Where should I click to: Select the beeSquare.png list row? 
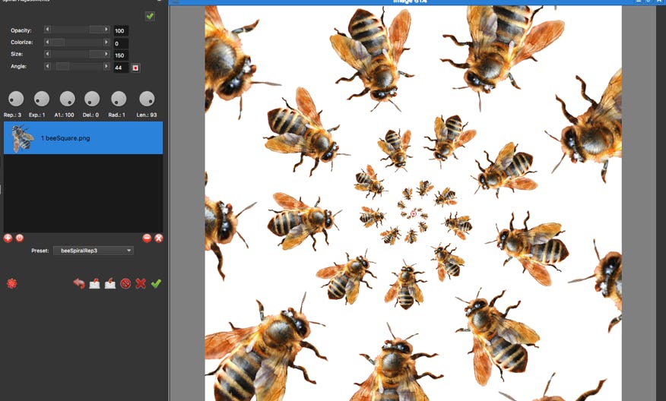coord(84,138)
